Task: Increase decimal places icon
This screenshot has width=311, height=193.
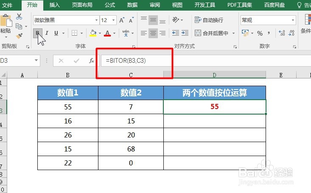Action: coord(282,33)
